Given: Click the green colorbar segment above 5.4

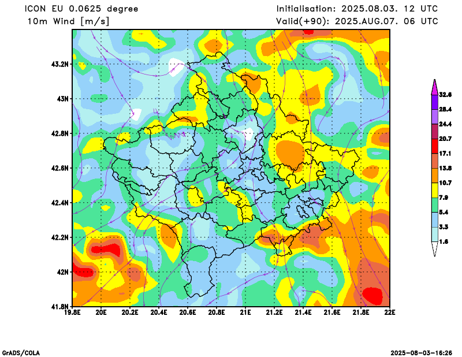Looking at the screenshot, I should [x=435, y=205].
